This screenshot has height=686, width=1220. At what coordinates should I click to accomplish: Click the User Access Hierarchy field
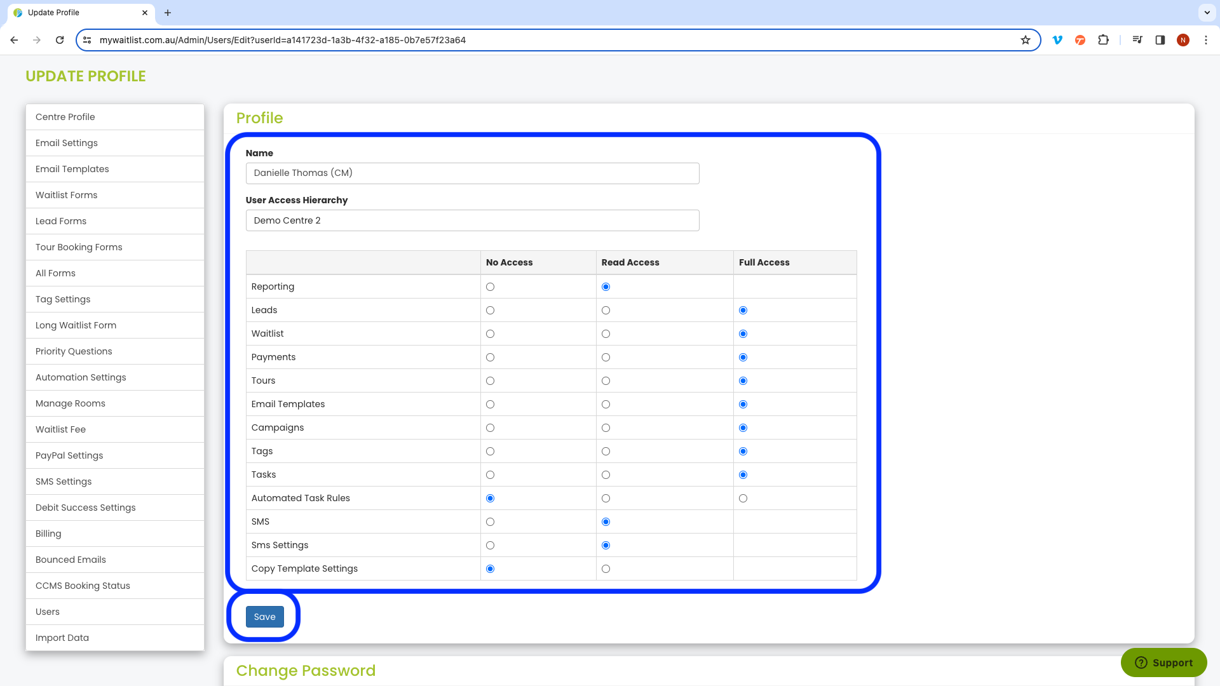point(472,220)
